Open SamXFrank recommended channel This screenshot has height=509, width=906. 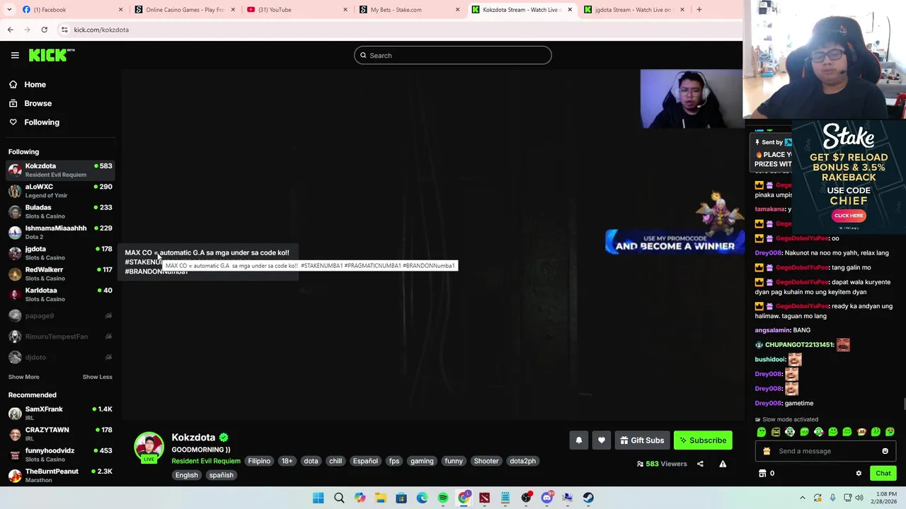pos(60,413)
